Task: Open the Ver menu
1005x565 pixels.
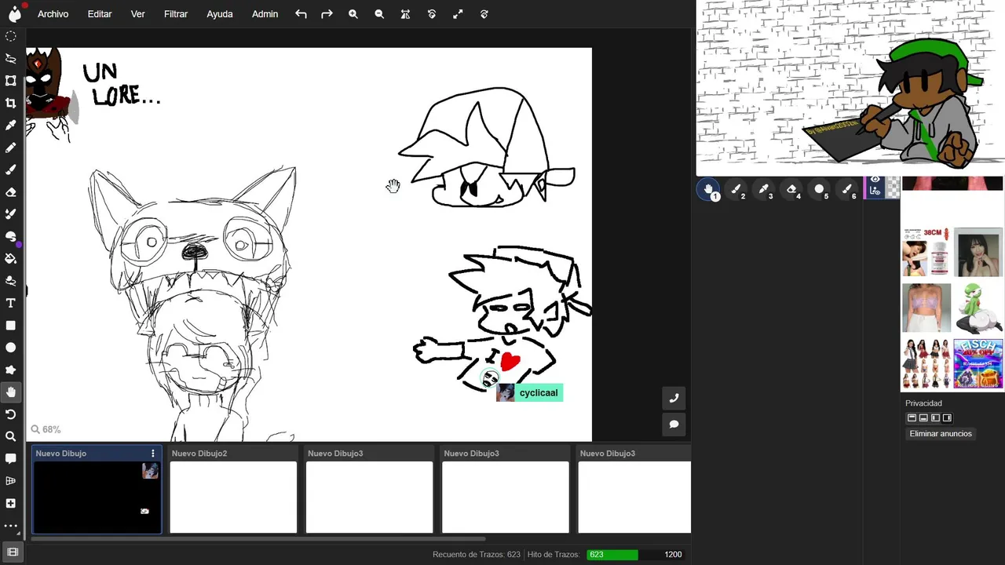Action: click(x=138, y=14)
